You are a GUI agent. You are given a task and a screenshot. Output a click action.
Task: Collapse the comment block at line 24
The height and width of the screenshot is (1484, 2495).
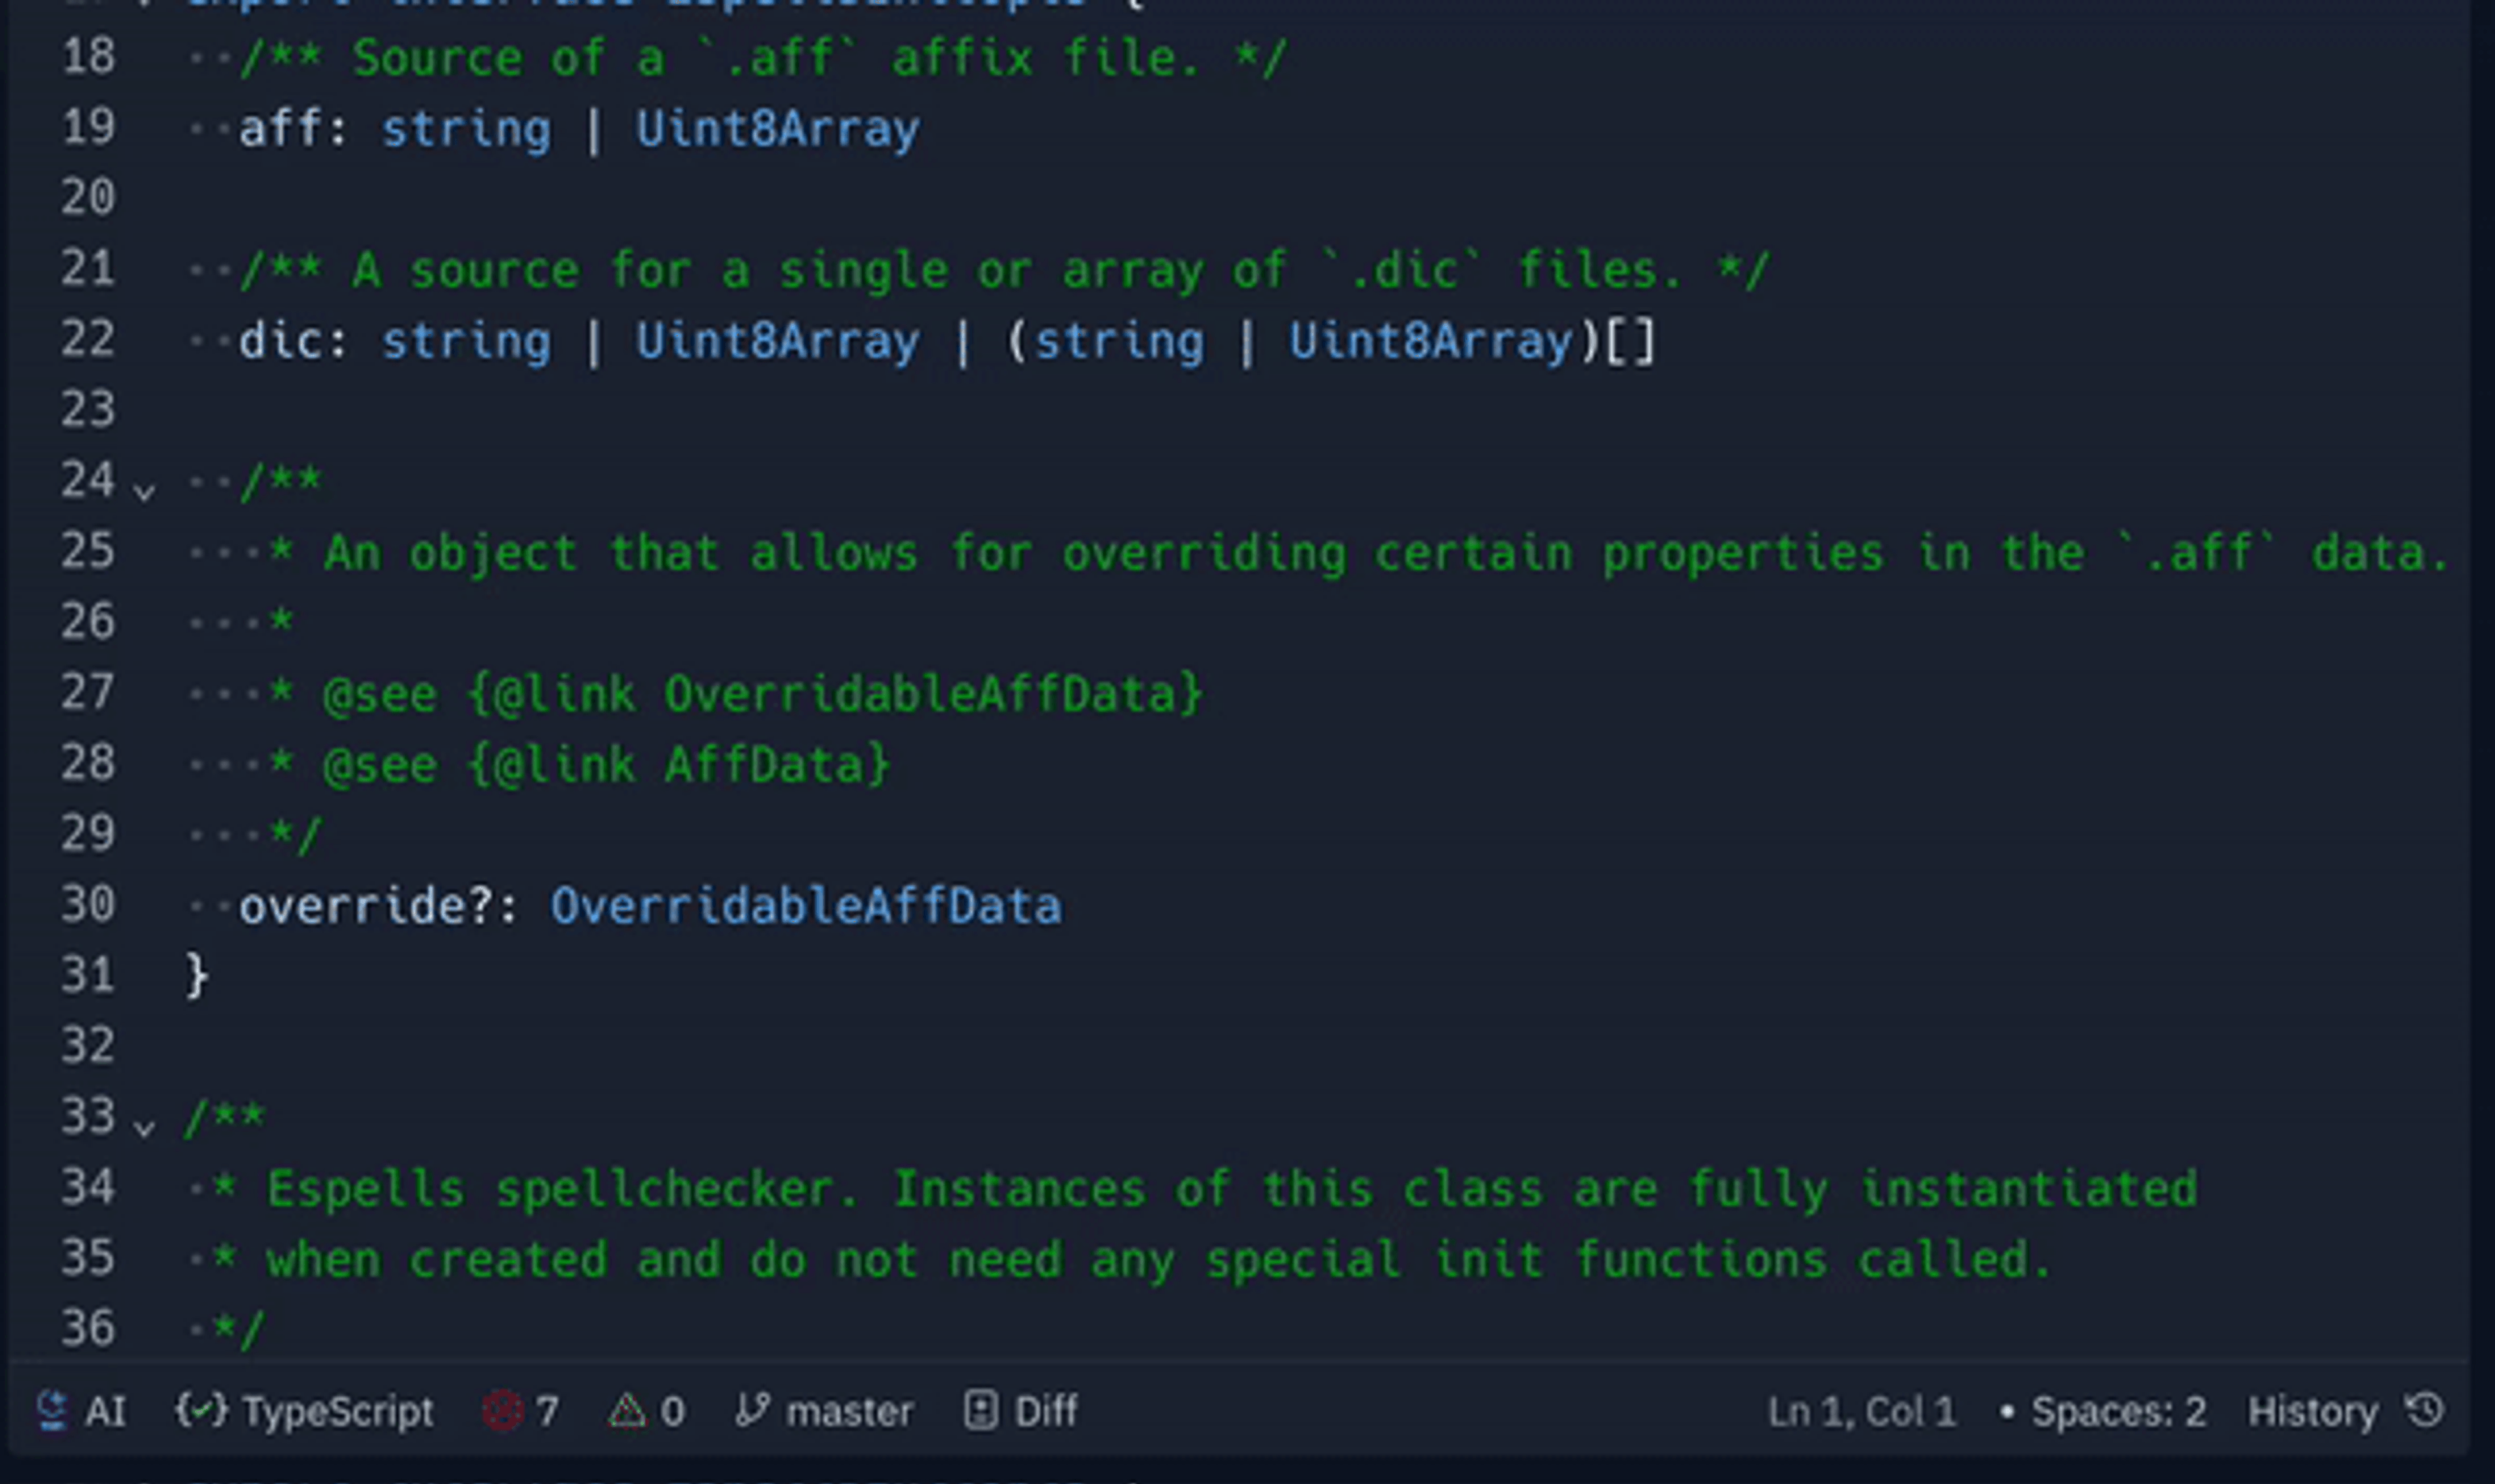[x=144, y=490]
